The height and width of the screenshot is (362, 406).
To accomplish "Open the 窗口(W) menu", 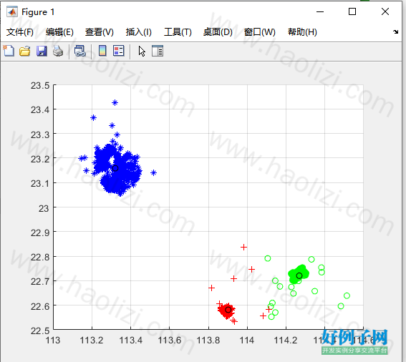I will [x=259, y=32].
